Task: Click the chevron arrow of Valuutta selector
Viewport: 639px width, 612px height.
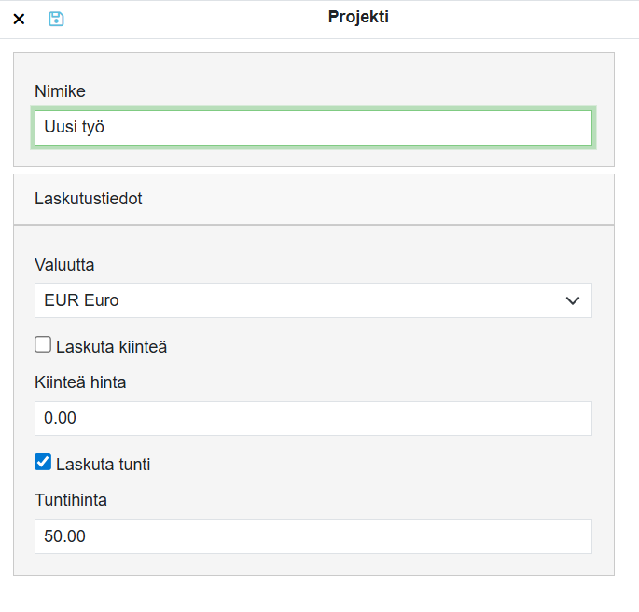Action: click(573, 300)
